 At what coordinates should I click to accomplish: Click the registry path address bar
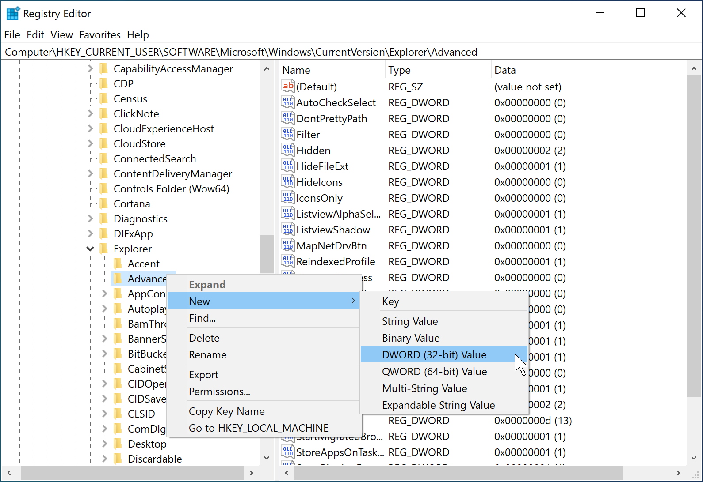click(x=351, y=52)
